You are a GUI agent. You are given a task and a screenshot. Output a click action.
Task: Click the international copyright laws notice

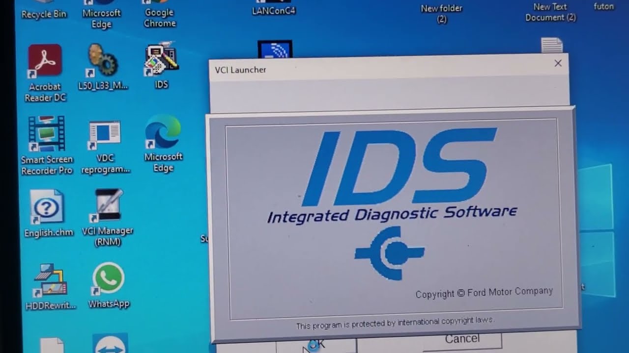click(x=395, y=323)
